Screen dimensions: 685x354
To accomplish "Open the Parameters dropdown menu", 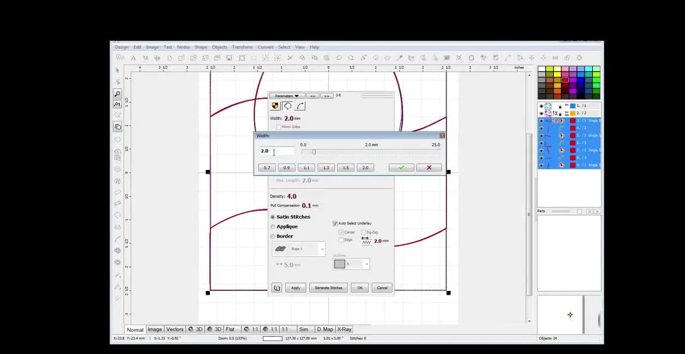I will [x=286, y=96].
